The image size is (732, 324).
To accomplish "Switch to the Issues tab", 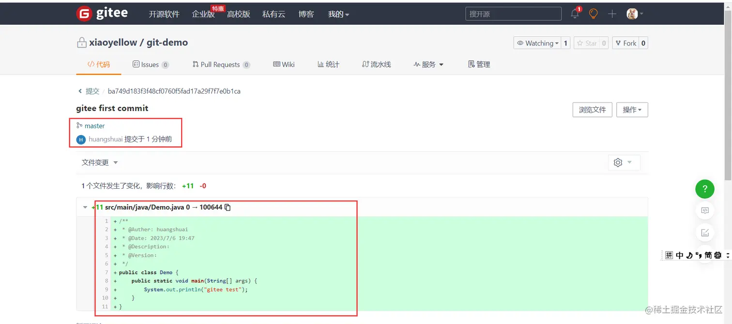I will pos(151,64).
